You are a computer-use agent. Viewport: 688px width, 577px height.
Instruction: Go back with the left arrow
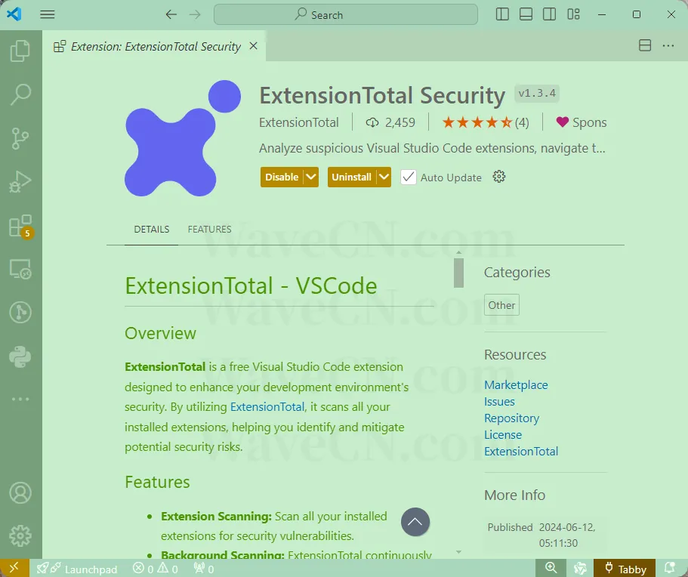pos(171,14)
